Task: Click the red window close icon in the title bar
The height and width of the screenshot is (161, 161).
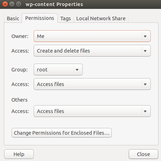Action: coord(5,4)
